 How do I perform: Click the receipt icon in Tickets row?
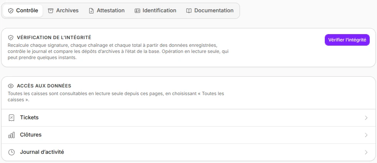click(11, 118)
